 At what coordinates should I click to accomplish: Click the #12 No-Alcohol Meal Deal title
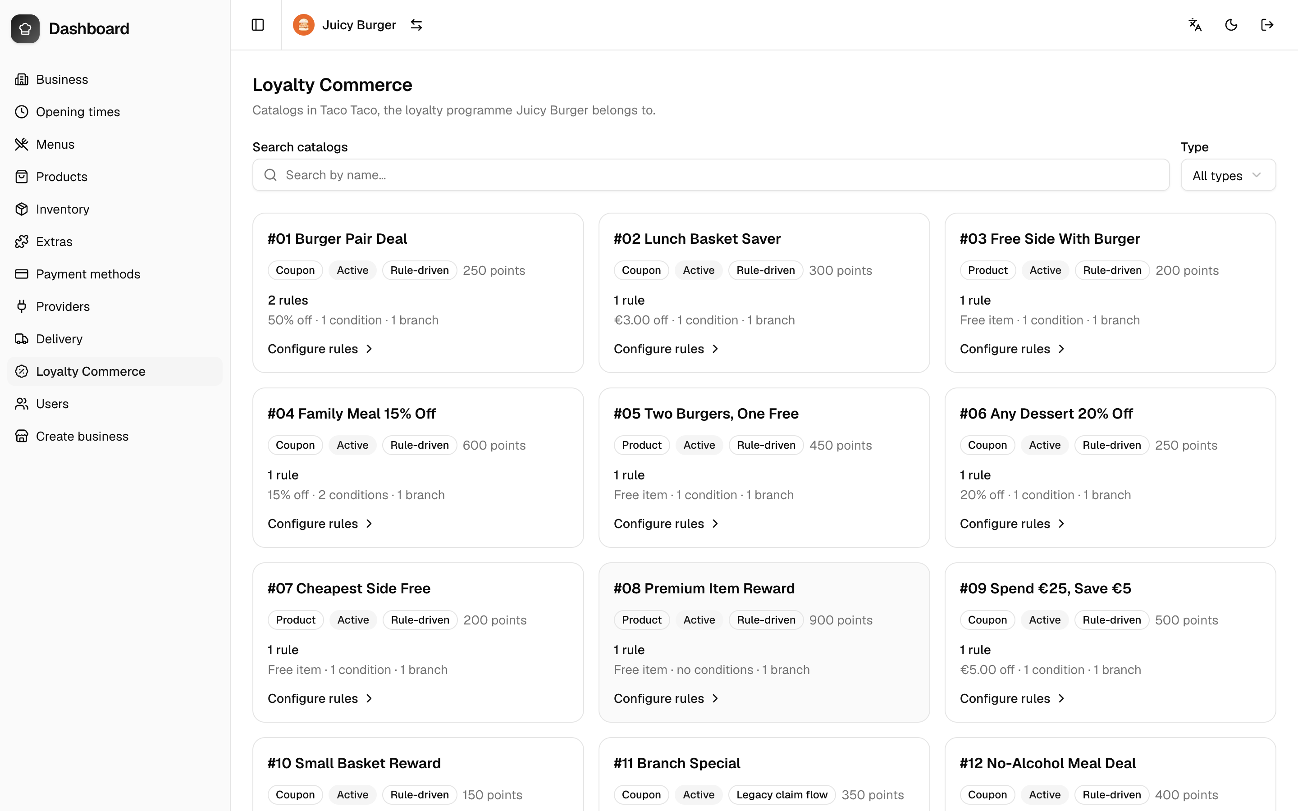[1047, 763]
